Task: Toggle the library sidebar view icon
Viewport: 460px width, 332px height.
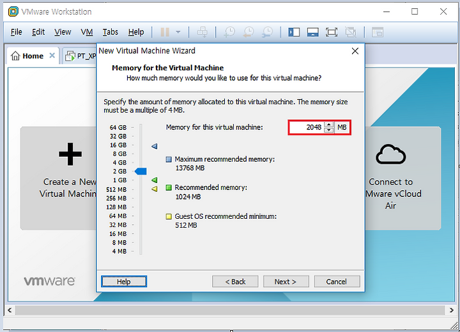Action: [x=294, y=32]
